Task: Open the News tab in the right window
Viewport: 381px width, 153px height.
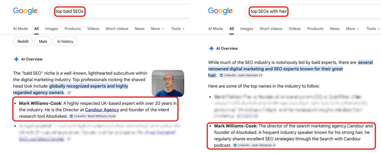Action: pos(335,29)
